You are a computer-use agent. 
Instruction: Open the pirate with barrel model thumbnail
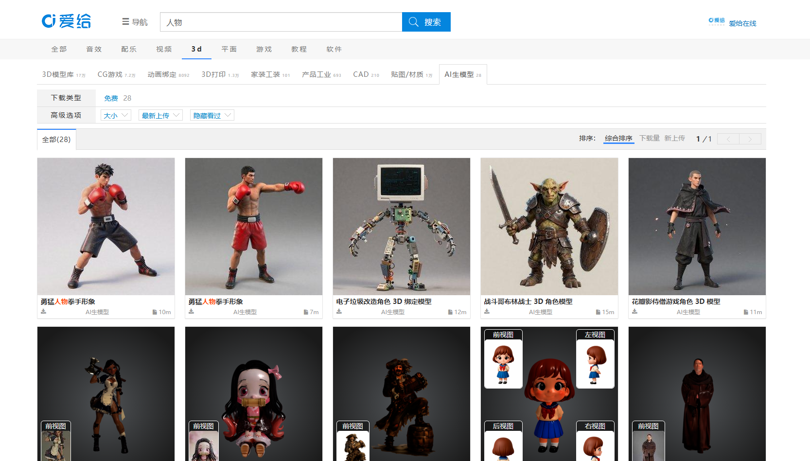pos(402,394)
